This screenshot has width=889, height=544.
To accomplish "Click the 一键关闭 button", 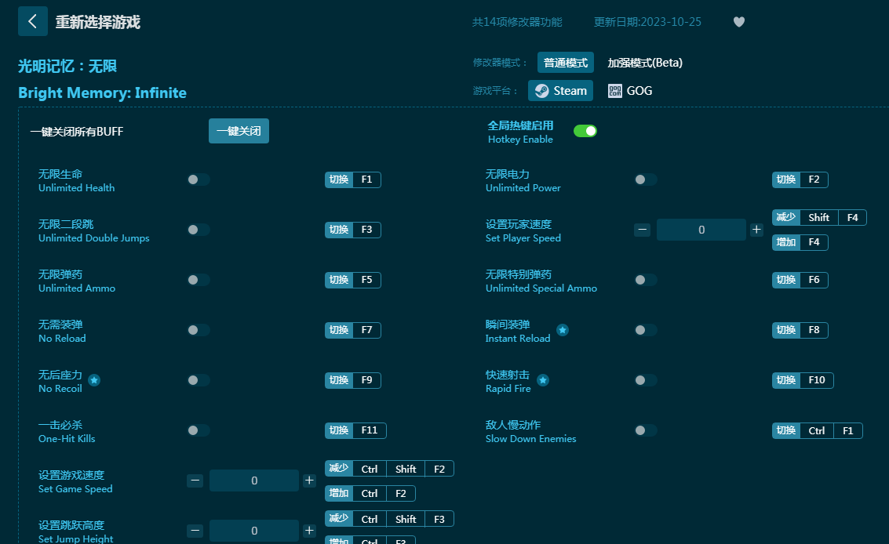I will click(239, 131).
